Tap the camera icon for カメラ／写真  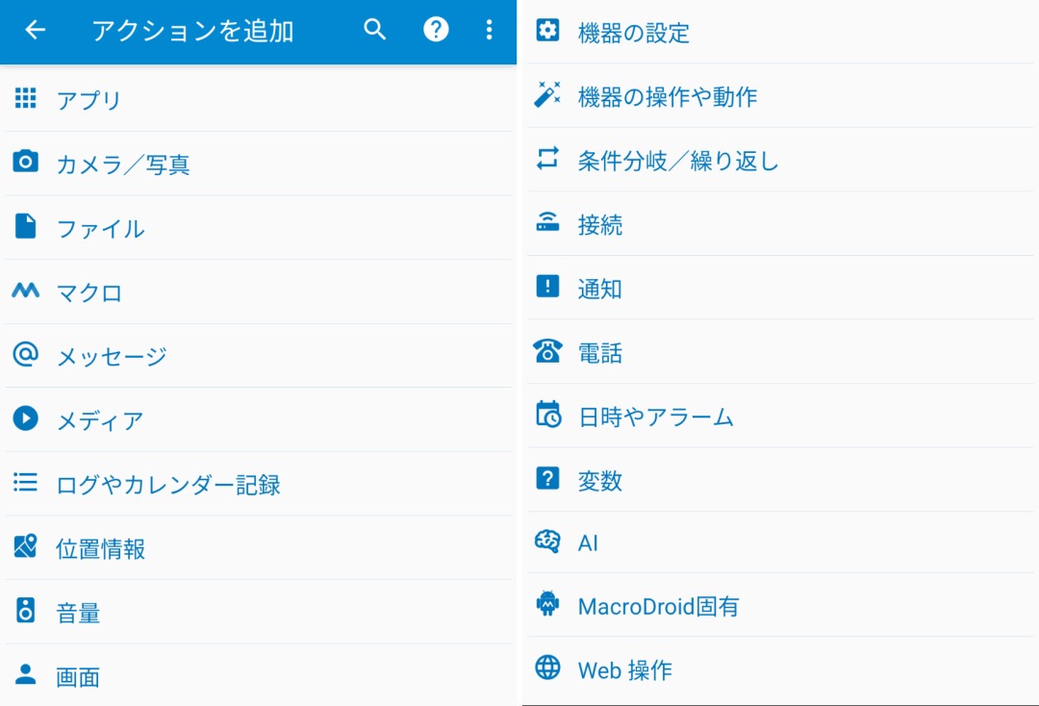tap(26, 162)
